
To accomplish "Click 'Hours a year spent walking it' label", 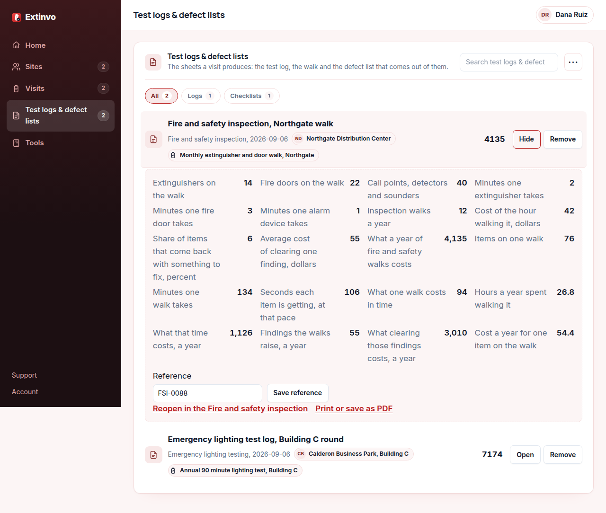I will [x=510, y=299].
